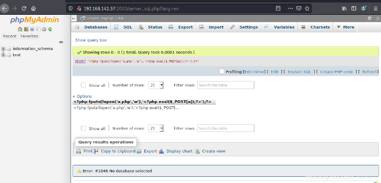Screen dimensions: 381x183
Task: Click the Log out door icon
Action: click(26, 29)
